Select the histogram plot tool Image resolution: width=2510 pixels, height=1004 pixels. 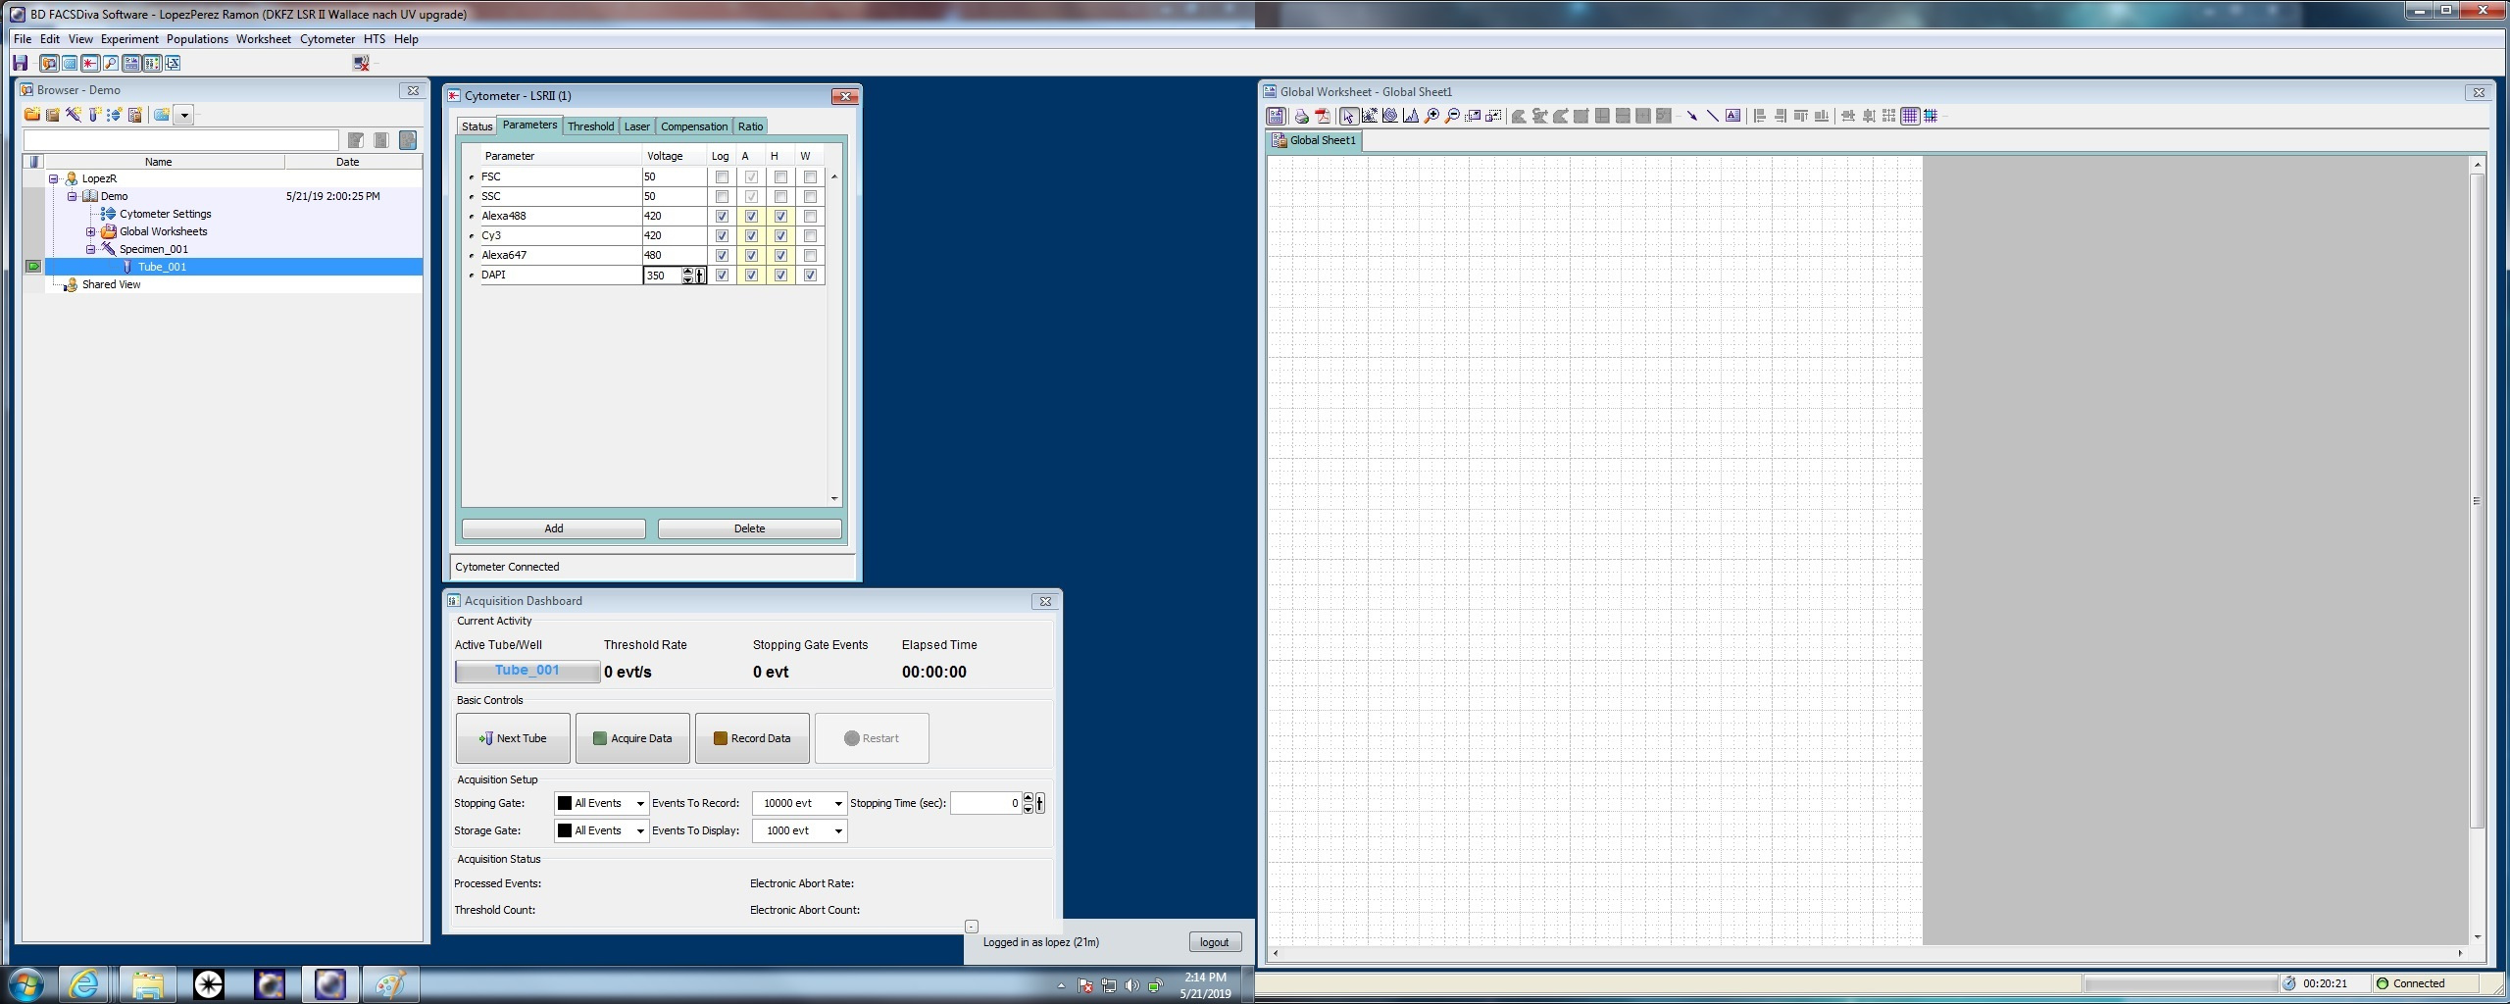[x=1410, y=116]
